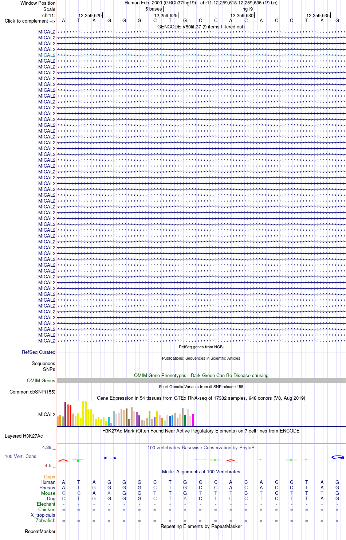Open 'Gene Expression in 54 tissues from GTEx' title
This screenshot has width=346, height=540.
click(201, 398)
